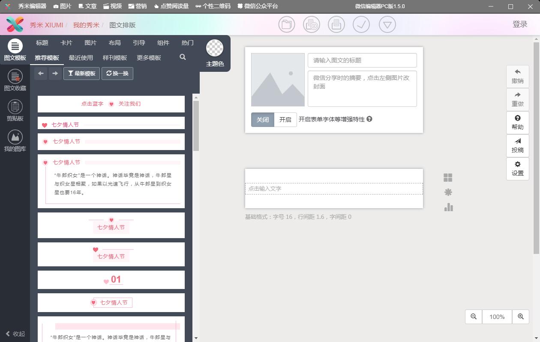Click the article title input field
The image size is (540, 342).
(362, 60)
